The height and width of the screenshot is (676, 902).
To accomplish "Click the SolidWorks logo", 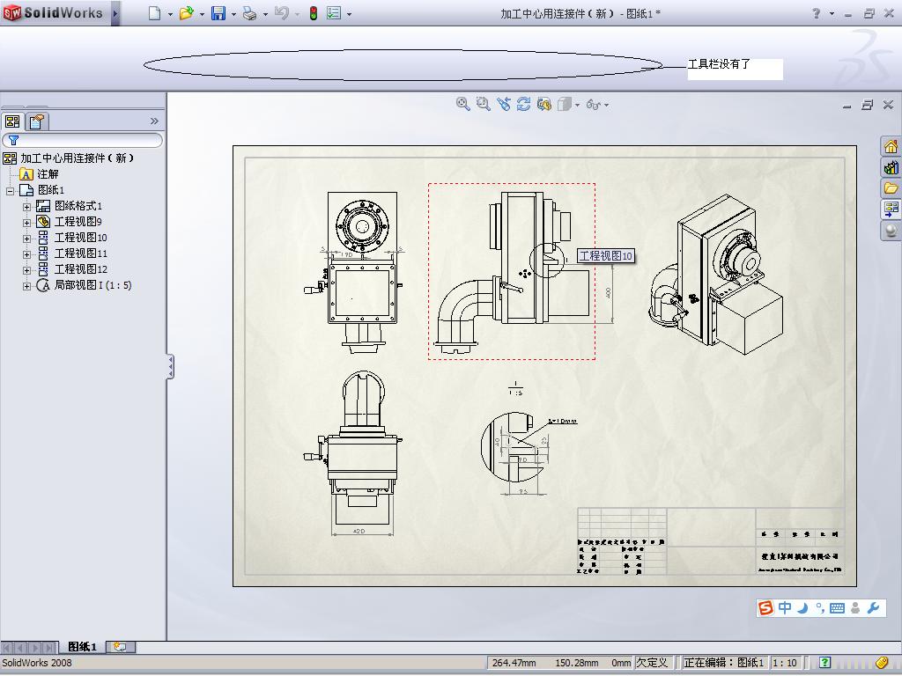I will click(53, 12).
